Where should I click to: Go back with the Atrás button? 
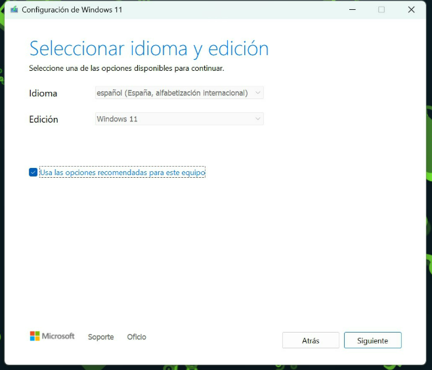click(311, 340)
